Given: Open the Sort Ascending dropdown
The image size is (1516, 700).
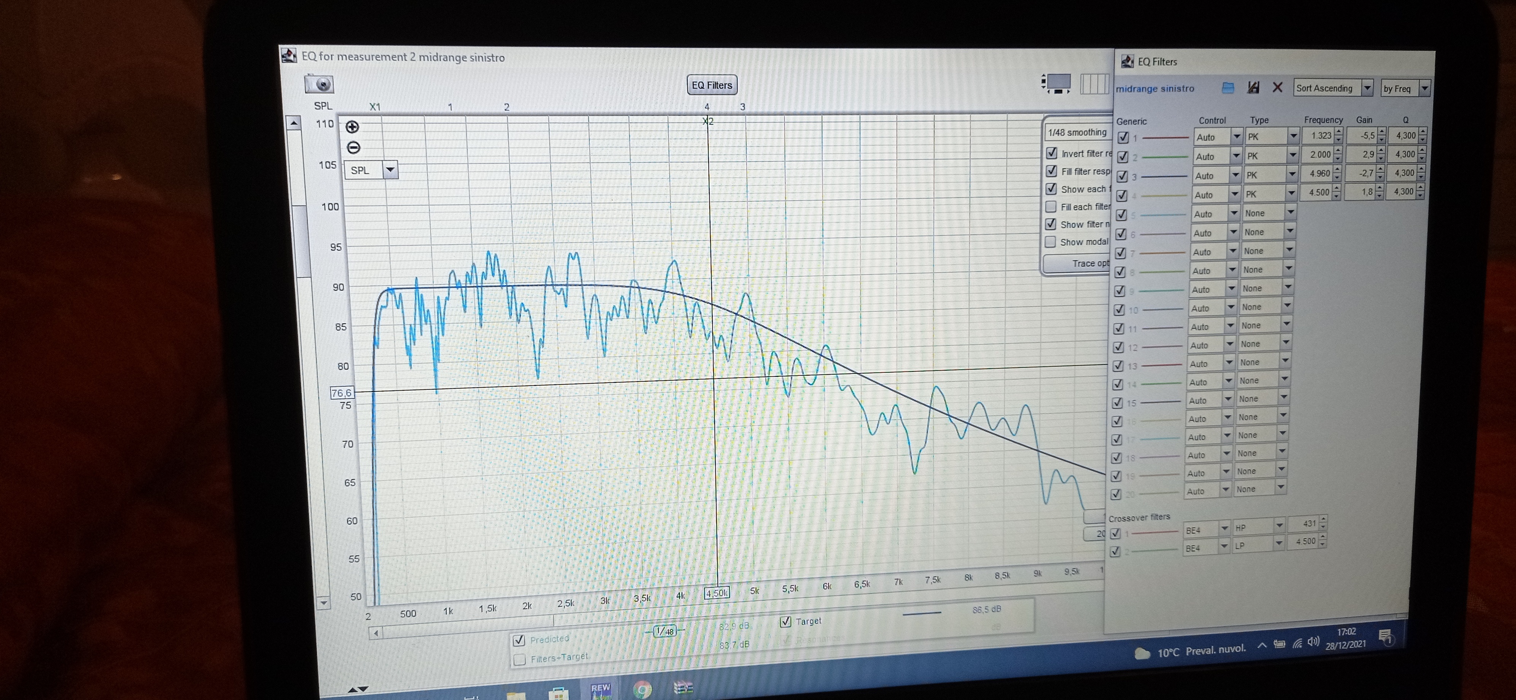Looking at the screenshot, I should pos(1333,88).
